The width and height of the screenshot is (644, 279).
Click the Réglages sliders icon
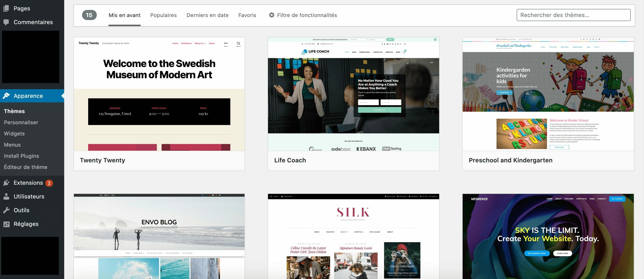click(x=6, y=224)
